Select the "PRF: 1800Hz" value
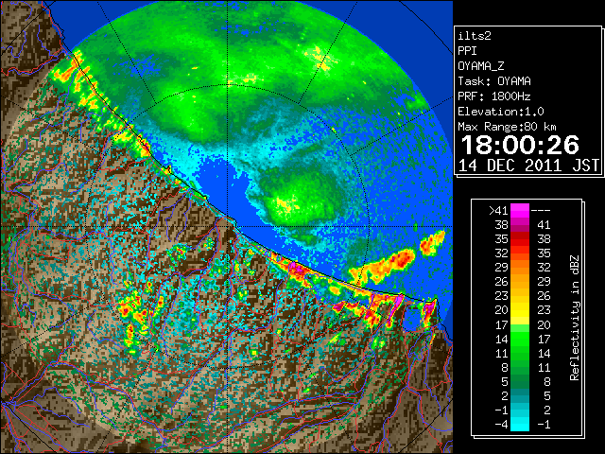Screen dimensions: 605x454 494,96
